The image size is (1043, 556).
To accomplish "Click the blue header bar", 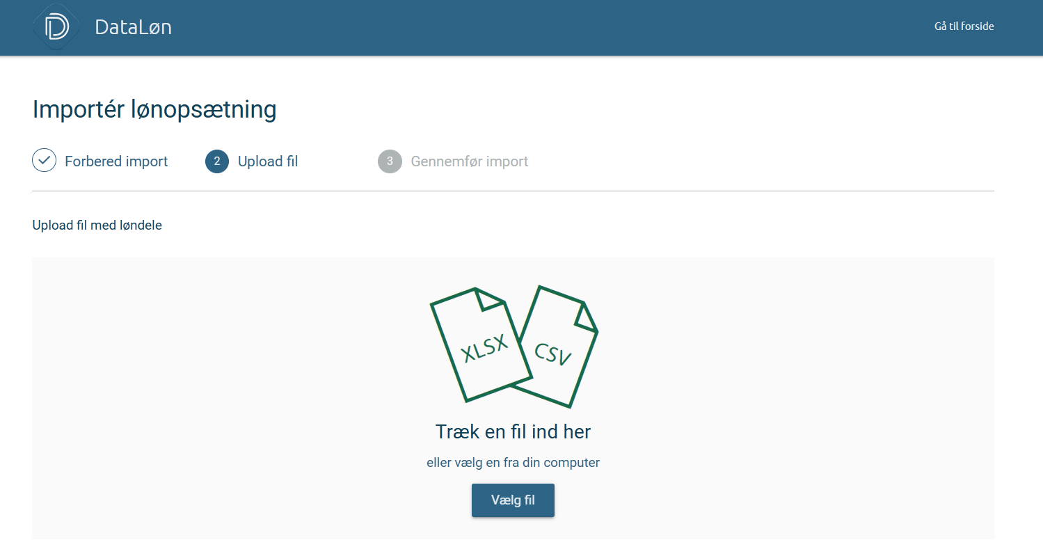I will 521,28.
